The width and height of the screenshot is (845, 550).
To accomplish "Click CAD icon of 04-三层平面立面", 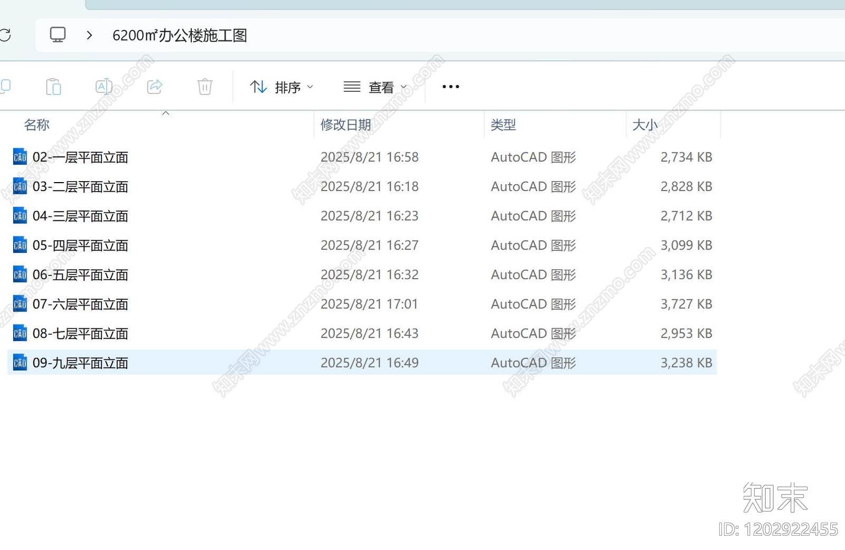I will 20,216.
